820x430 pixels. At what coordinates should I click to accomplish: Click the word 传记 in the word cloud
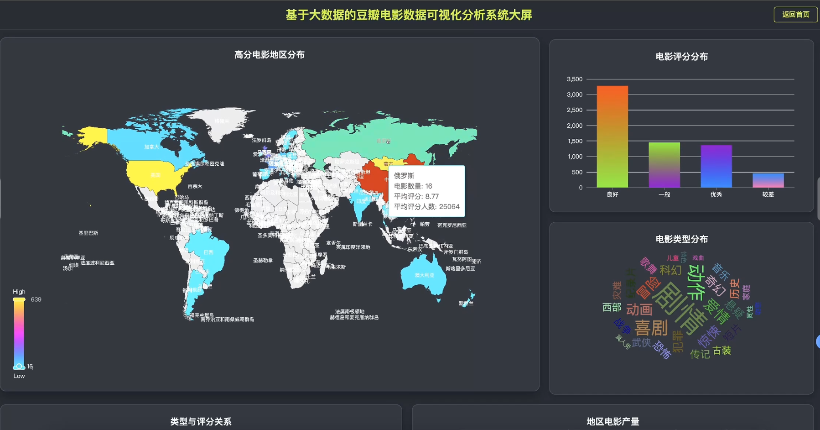tap(700, 354)
